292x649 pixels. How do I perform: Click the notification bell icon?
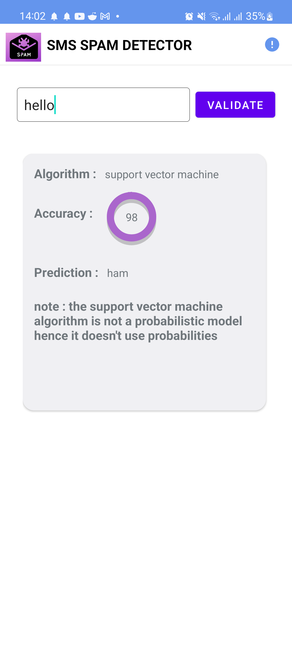point(54,16)
